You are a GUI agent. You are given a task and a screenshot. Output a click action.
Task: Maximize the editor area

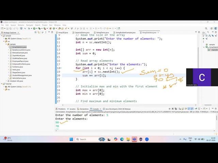199,32
